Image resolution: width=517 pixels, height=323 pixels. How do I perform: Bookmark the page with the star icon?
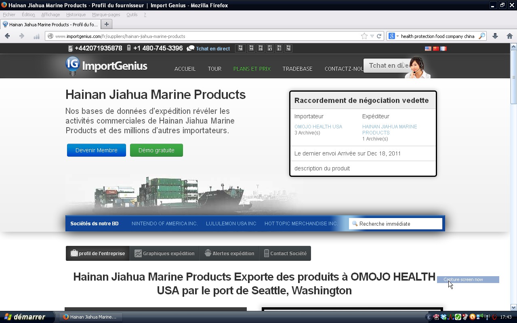[364, 36]
